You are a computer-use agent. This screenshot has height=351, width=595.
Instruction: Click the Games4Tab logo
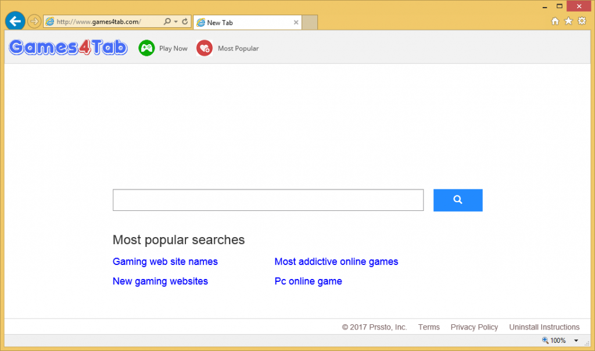click(x=69, y=48)
